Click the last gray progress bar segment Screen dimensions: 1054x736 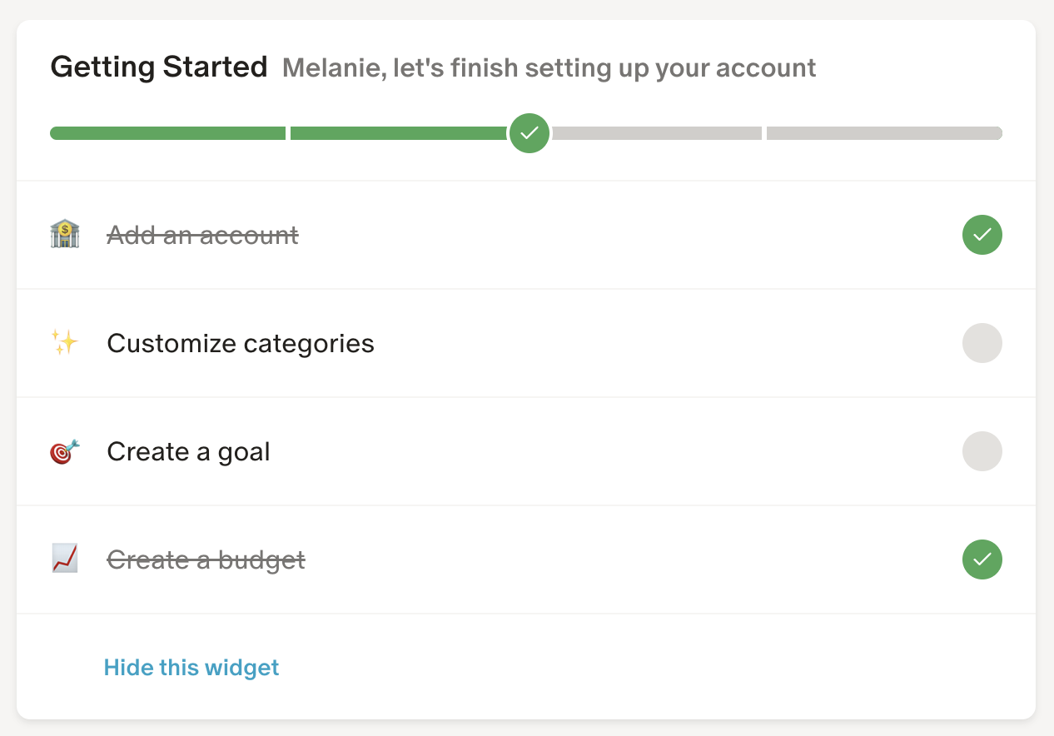883,133
